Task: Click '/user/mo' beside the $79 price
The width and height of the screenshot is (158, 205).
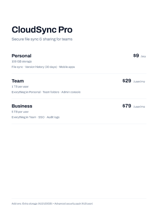Action: click(139, 106)
